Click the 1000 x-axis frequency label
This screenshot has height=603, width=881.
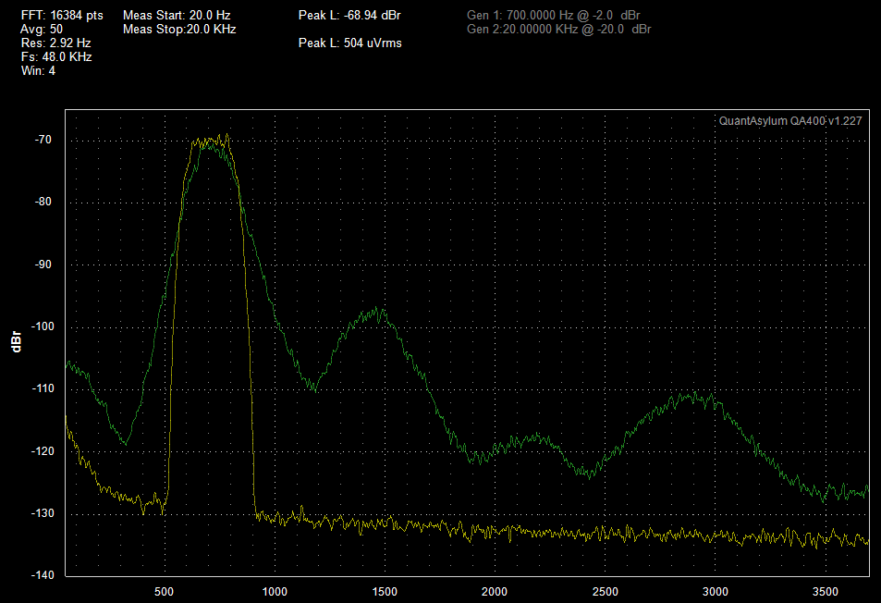click(x=275, y=592)
